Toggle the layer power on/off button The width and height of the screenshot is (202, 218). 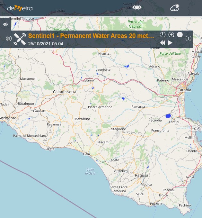pyautogui.click(x=162, y=34)
